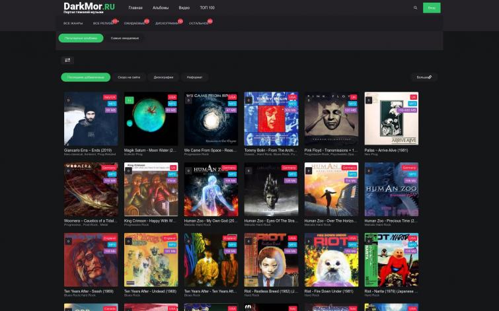Viewport: 499px width, 311px height.
Task: Open Ten Years After - Ssssh (1969) link
Action: point(89,291)
